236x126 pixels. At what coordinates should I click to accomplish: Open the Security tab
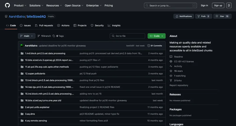click(x=97, y=26)
